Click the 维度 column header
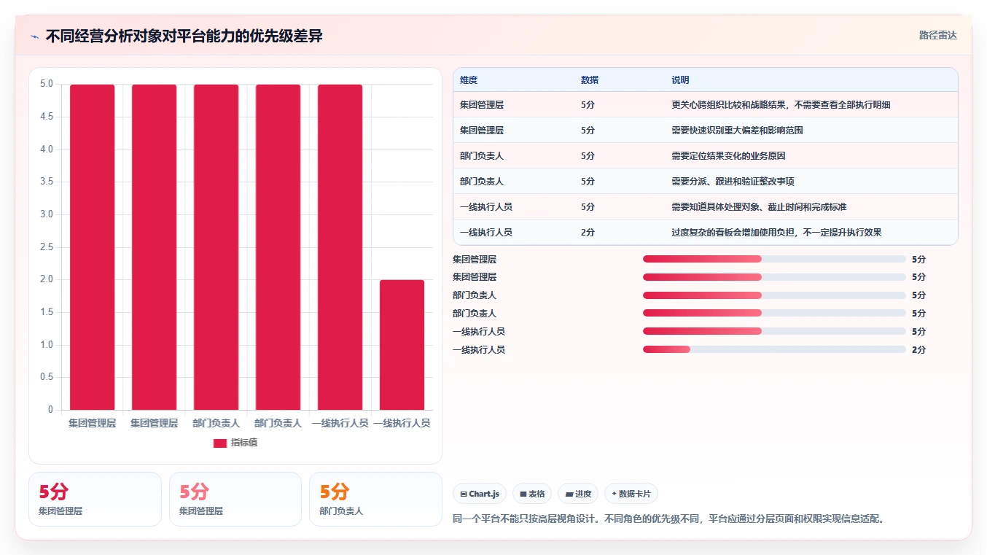Screen dimensions: 987x555 [x=469, y=80]
